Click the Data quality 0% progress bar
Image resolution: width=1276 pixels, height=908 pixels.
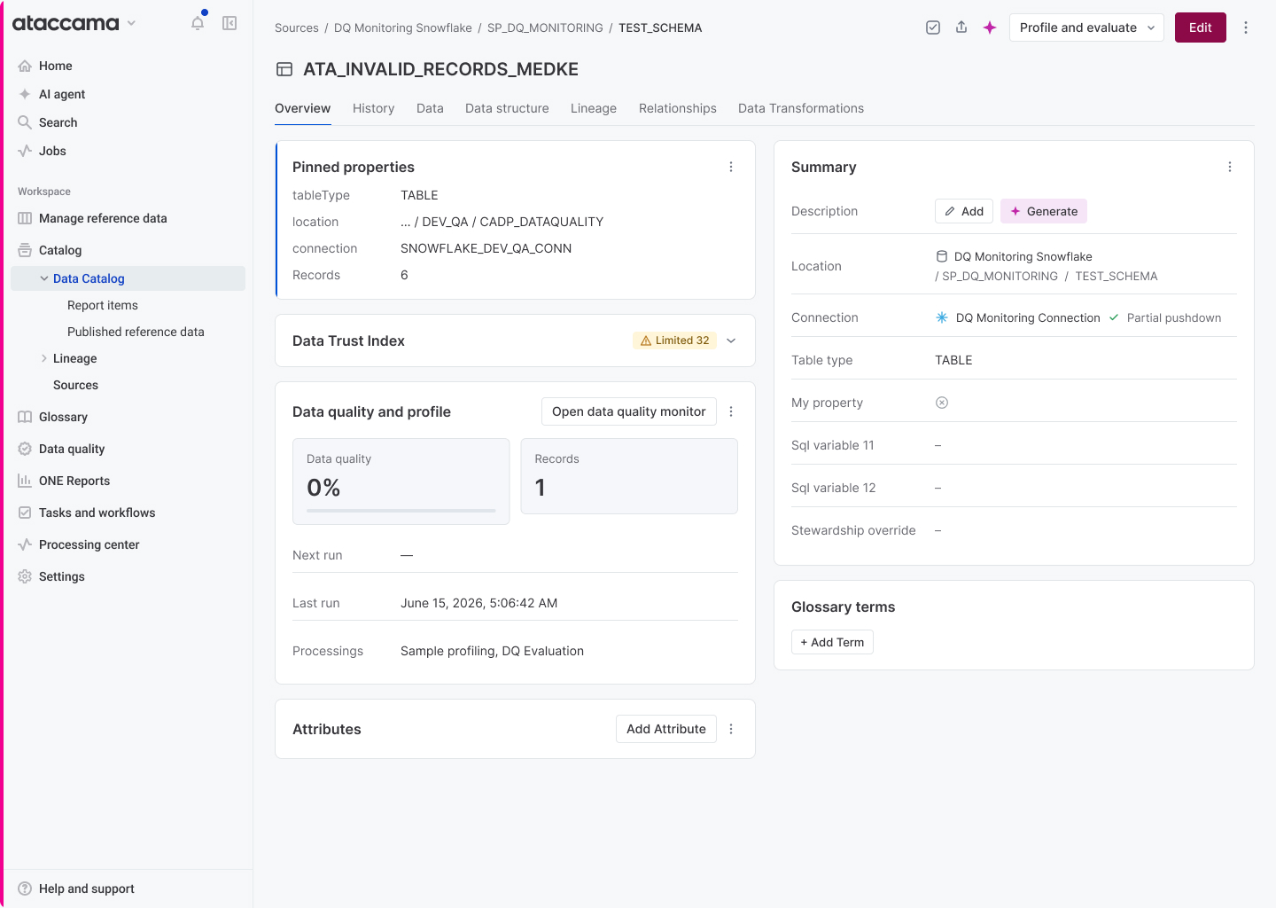[x=401, y=511]
